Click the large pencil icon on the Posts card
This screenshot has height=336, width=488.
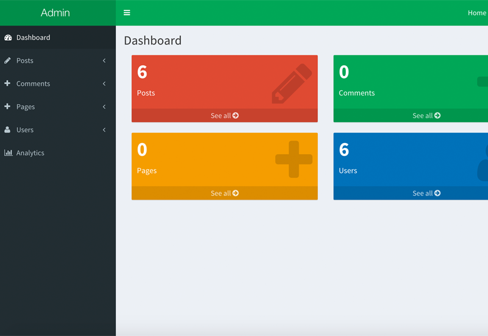[292, 83]
